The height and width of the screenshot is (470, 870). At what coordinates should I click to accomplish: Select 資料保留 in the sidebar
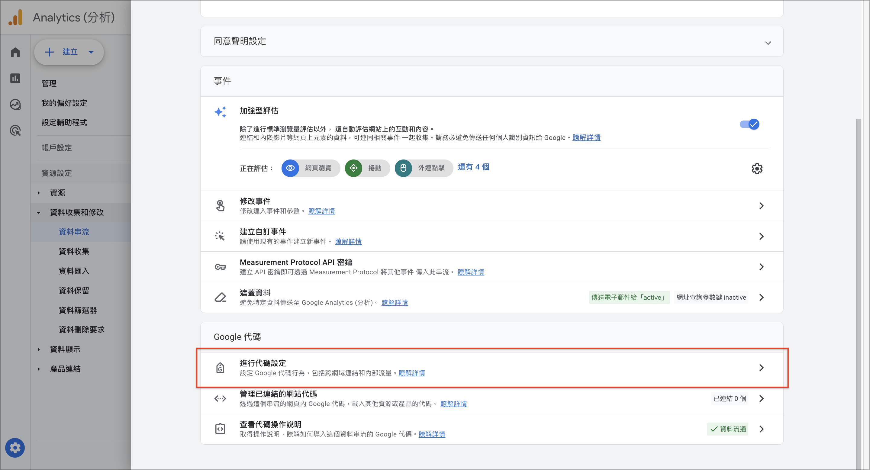point(74,290)
